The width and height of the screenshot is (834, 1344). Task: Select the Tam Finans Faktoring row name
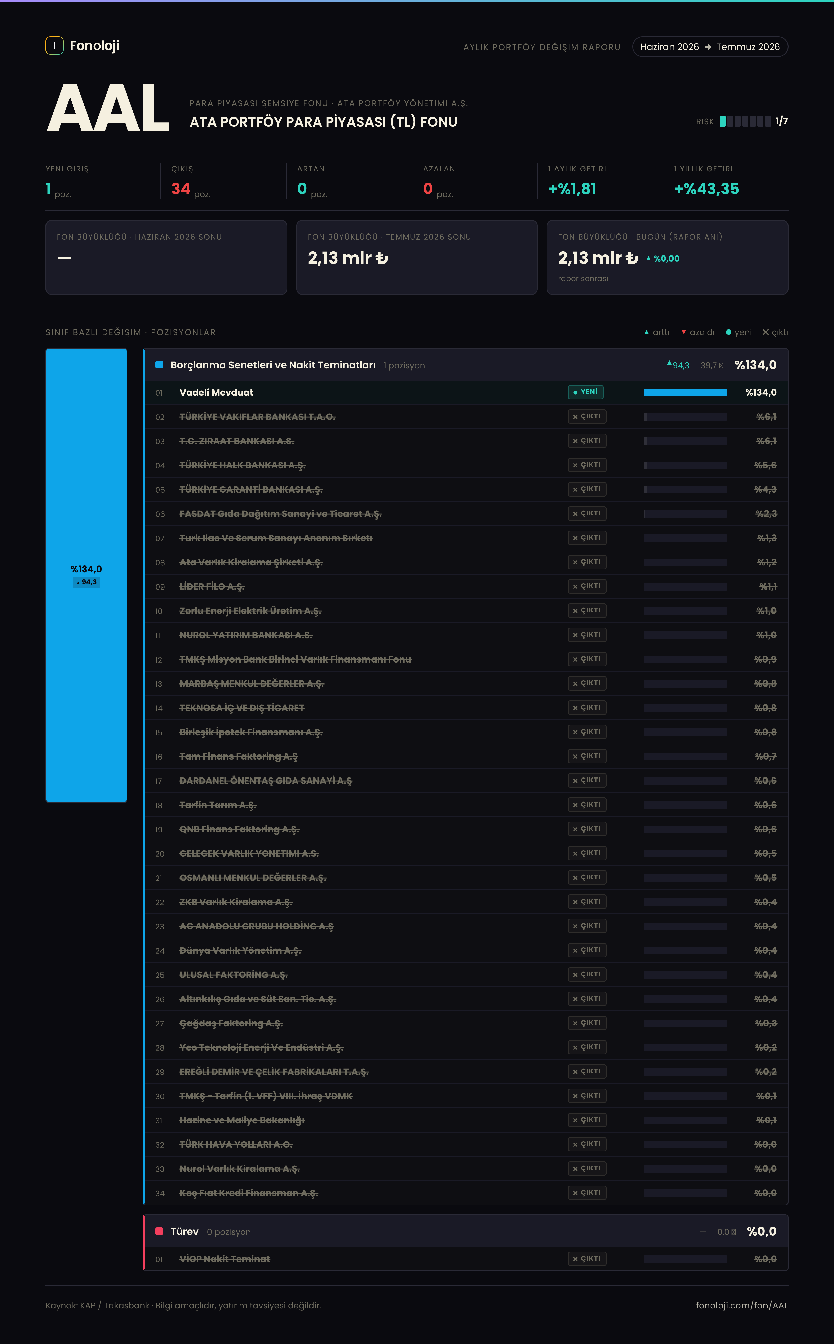[239, 757]
